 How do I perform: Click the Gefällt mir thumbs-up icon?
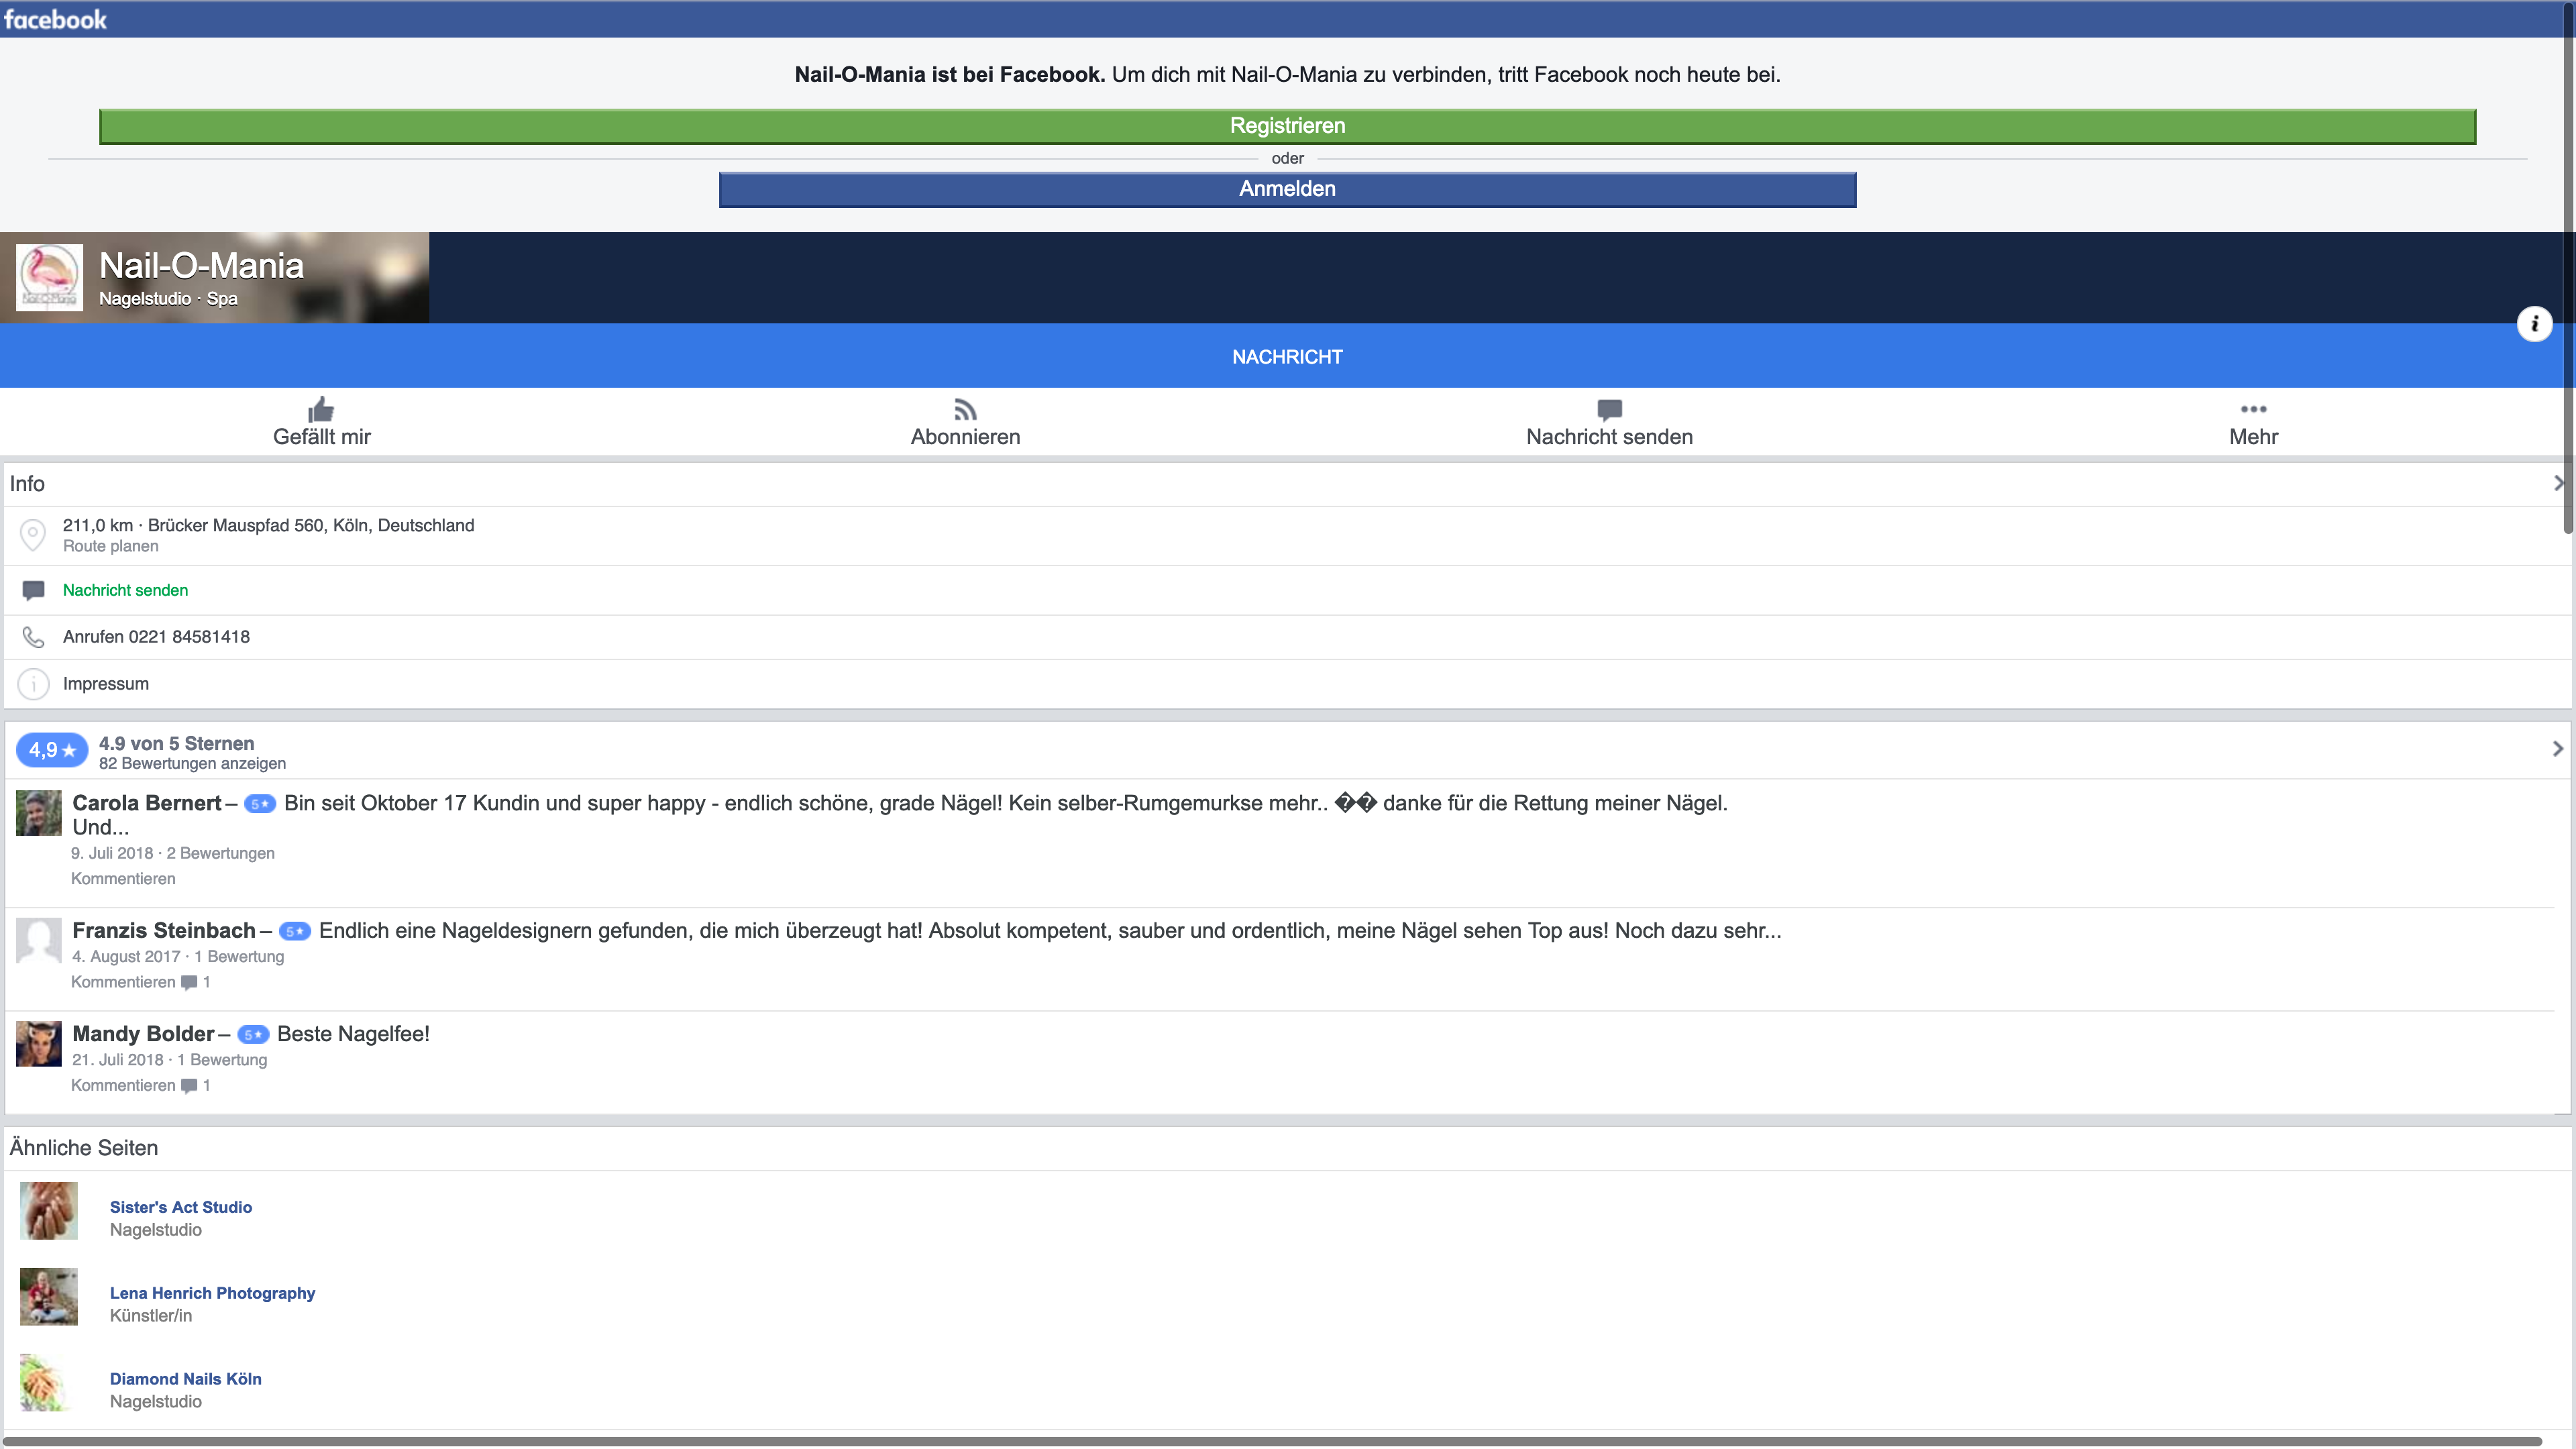coord(321,409)
